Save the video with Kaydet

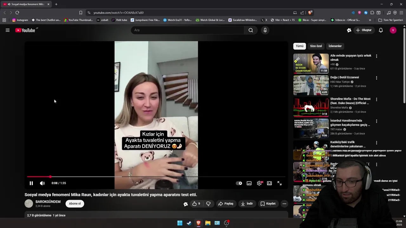tap(268, 204)
